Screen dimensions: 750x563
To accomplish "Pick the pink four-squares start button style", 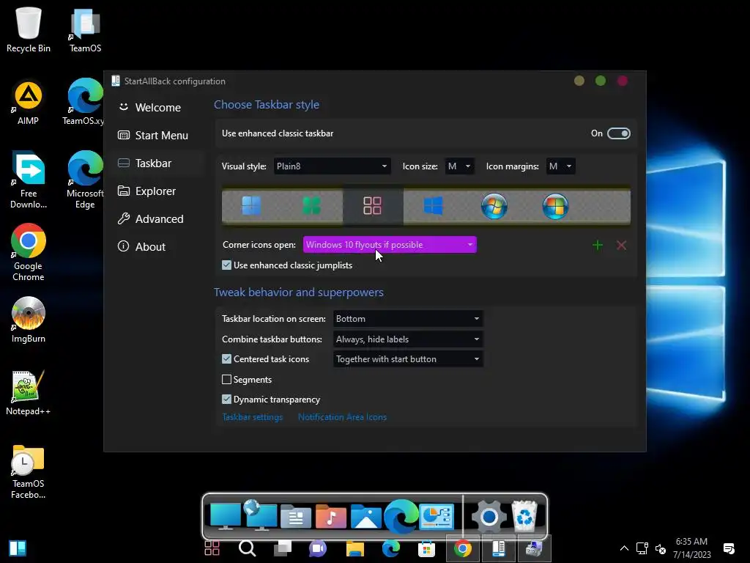I will pyautogui.click(x=372, y=206).
